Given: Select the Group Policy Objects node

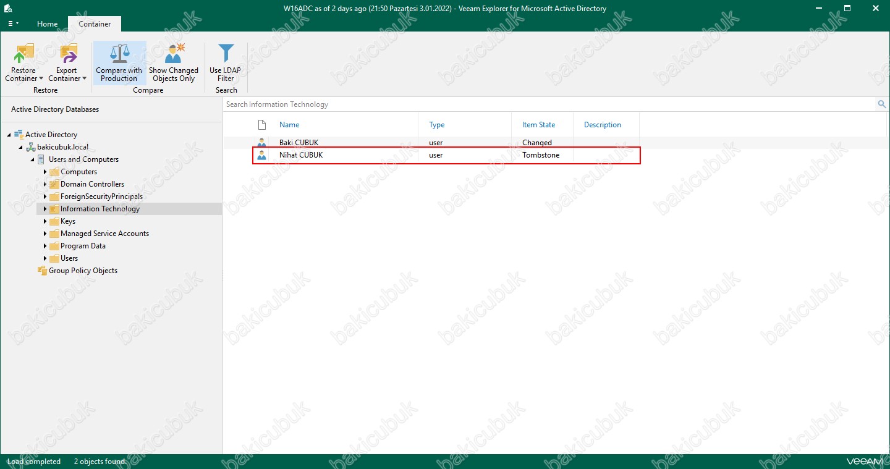Looking at the screenshot, I should click(83, 271).
